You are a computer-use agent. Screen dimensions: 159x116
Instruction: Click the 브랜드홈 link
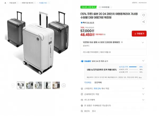[x=103, y=7]
